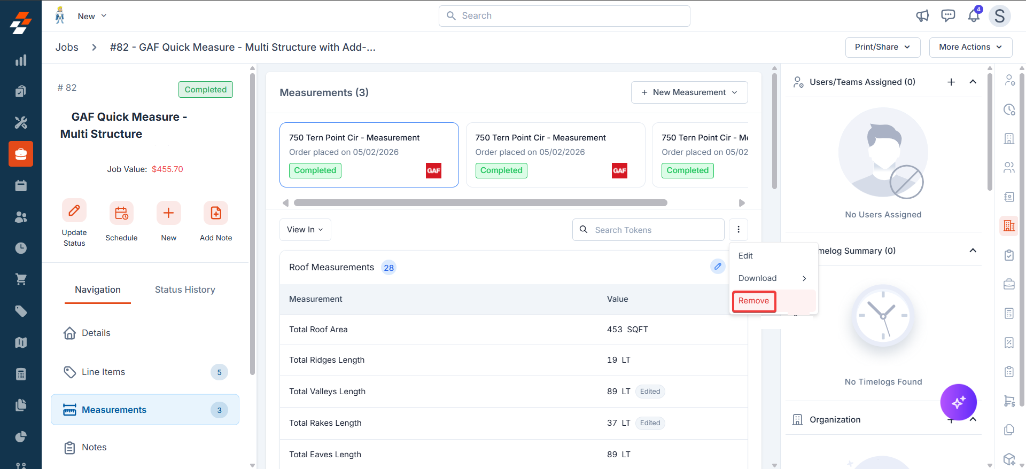Click the Roof Measurements count badge 28
1026x469 pixels.
(x=388, y=268)
